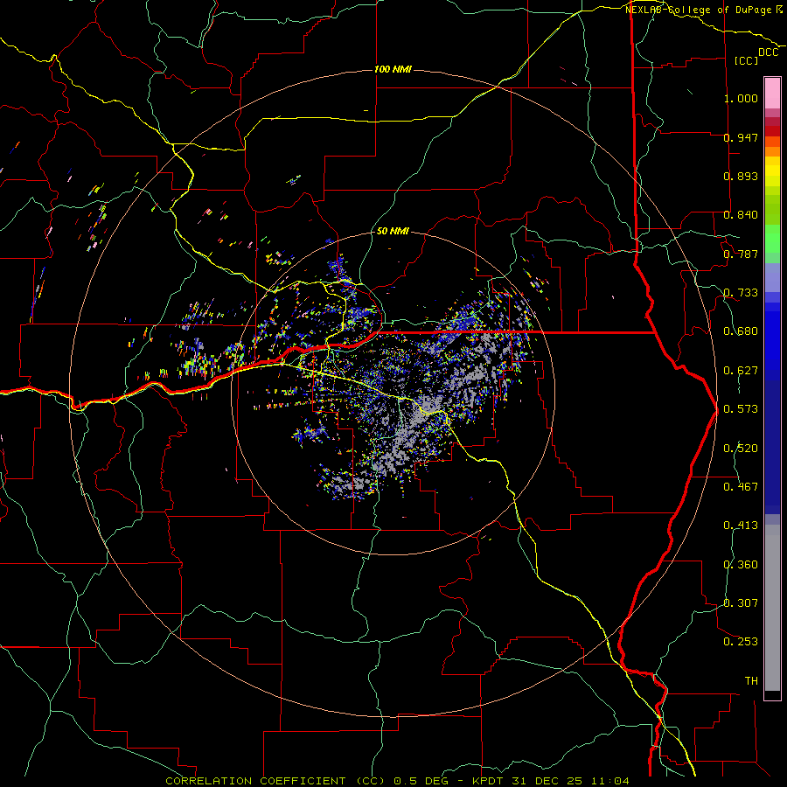Viewport: 787px width, 787px height.
Task: Click the 11:04 timestamp text
Action: coord(609,781)
